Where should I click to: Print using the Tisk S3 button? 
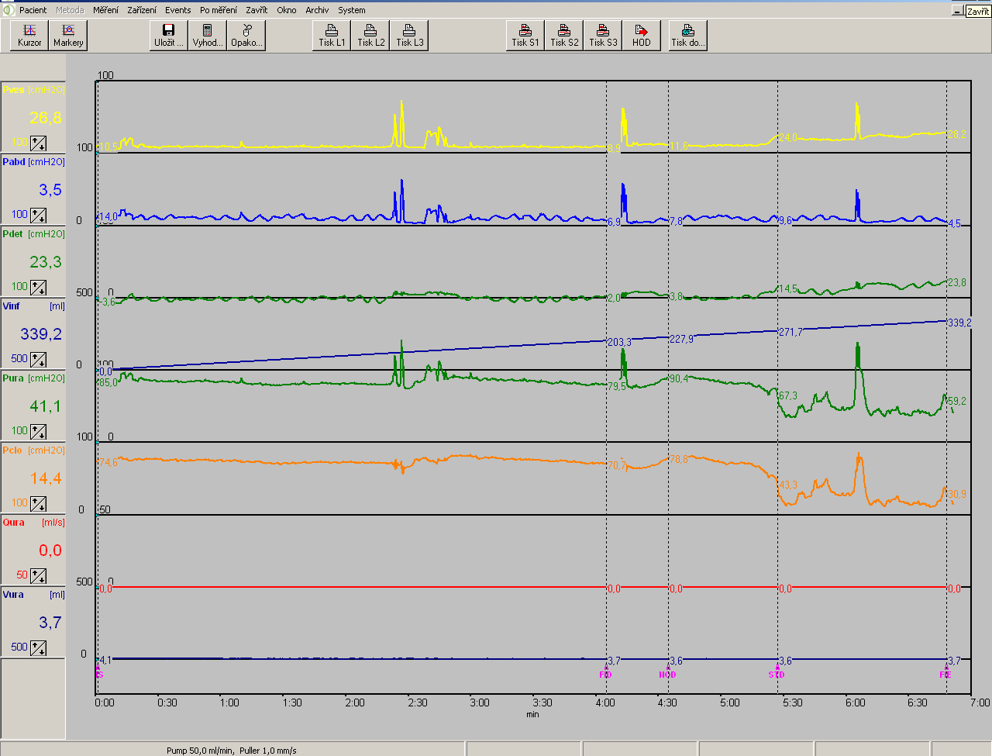(x=603, y=36)
